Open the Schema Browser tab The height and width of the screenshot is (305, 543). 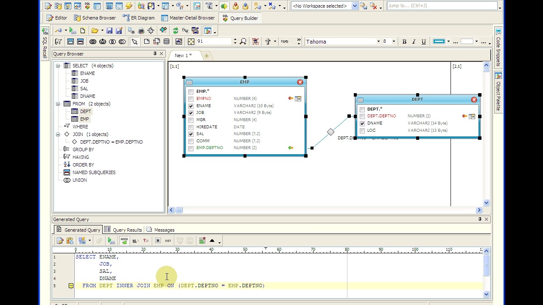[95, 18]
